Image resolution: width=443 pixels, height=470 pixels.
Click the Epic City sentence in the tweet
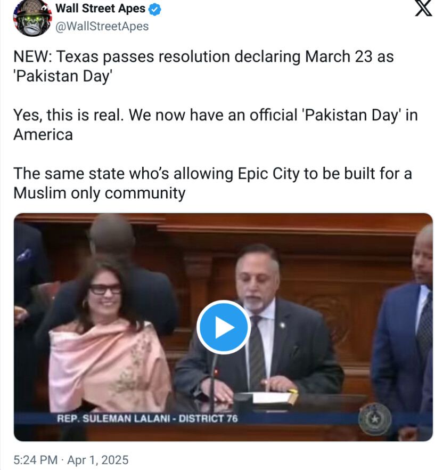212,183
